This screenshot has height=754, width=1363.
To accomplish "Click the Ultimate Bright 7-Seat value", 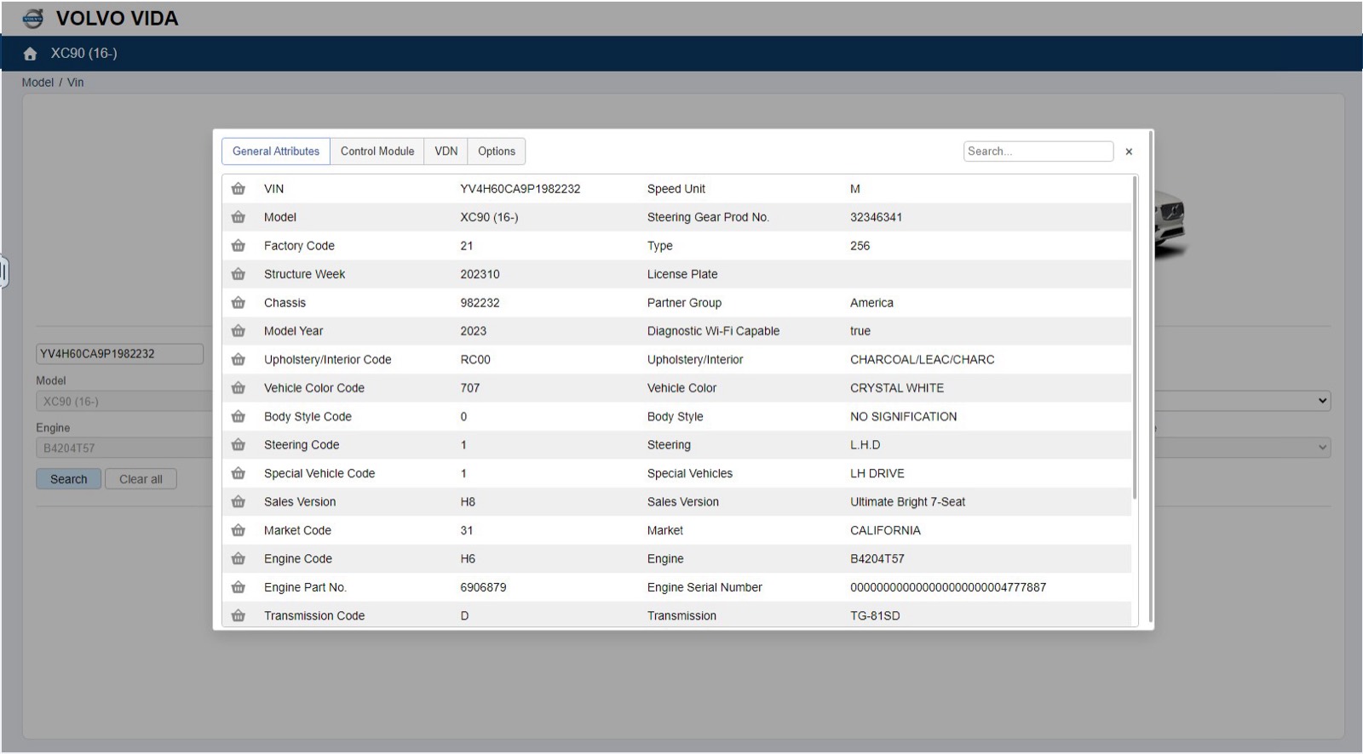I will 907,502.
